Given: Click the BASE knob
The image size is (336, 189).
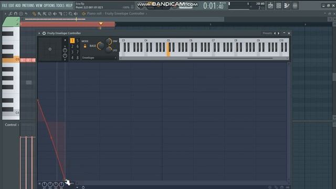Looking at the screenshot, I should point(100,46).
